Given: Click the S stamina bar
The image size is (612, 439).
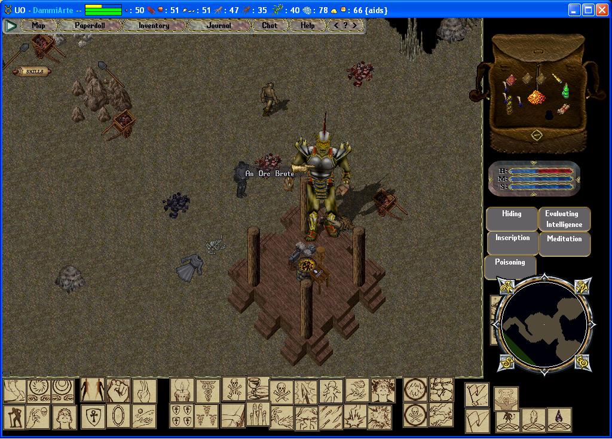Looking at the screenshot, I should point(541,187).
